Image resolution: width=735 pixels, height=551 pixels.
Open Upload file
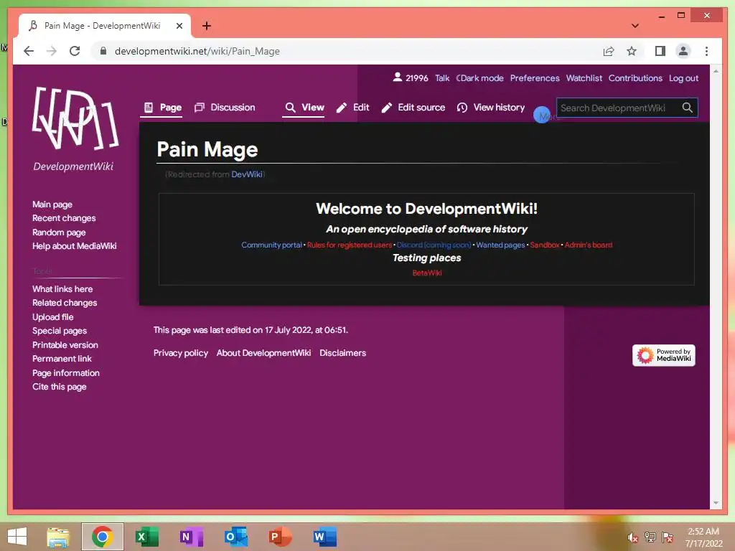(x=52, y=316)
